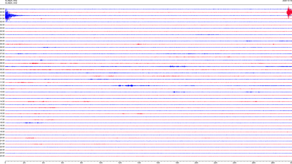Select the 03:00 row label
This screenshot has height=164, width=292.
pyautogui.click(x=2, y=28)
